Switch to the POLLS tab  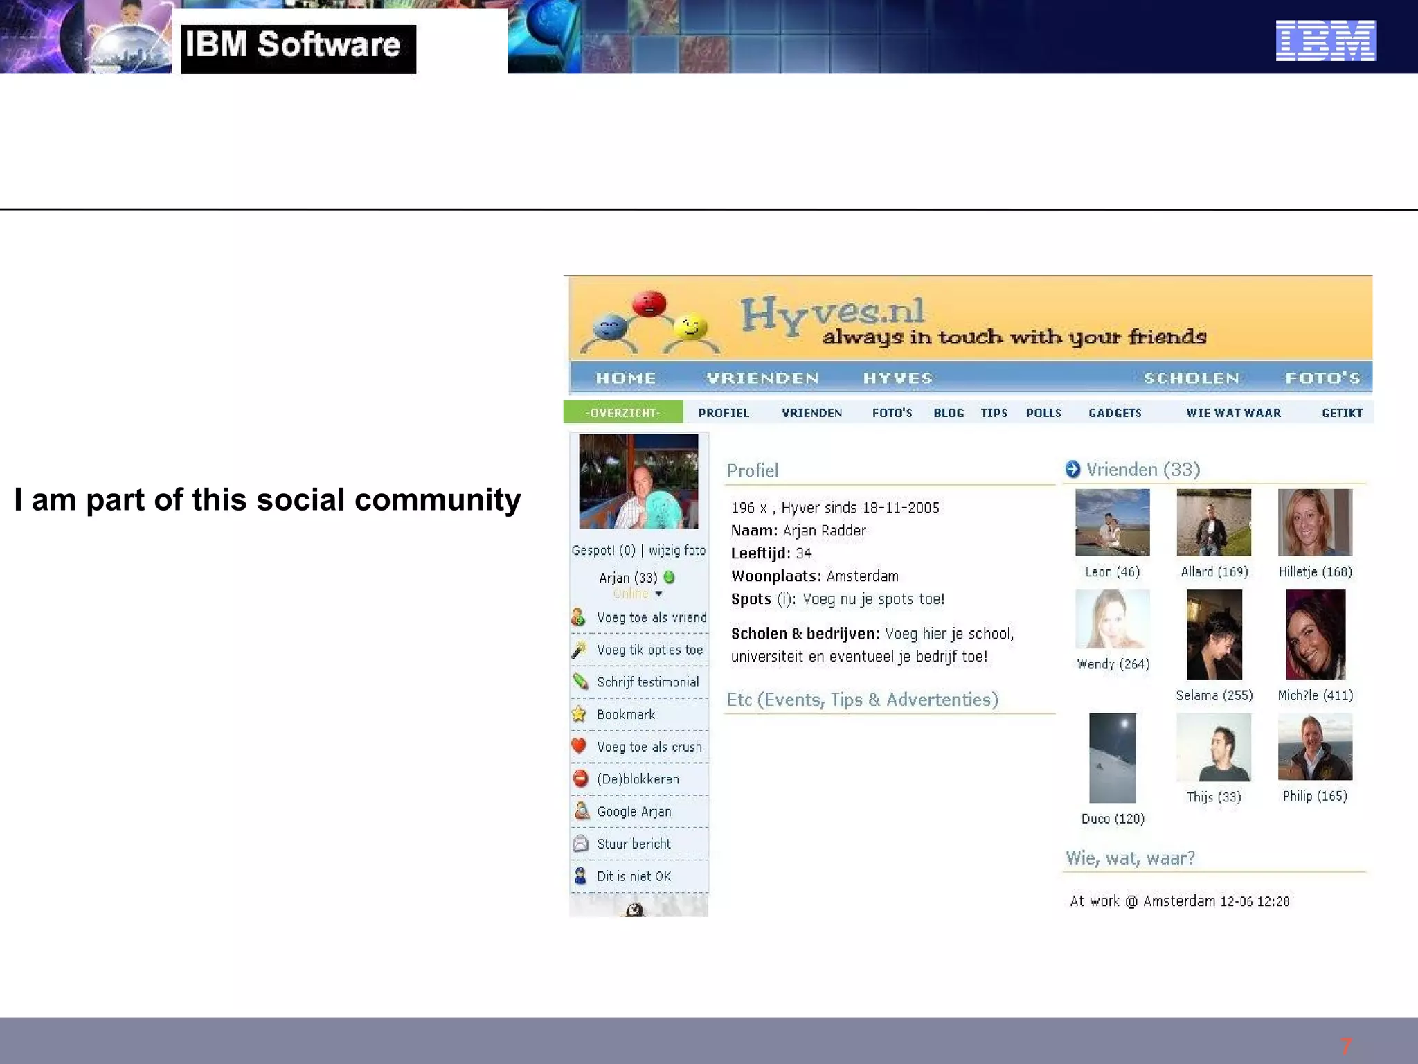1043,413
